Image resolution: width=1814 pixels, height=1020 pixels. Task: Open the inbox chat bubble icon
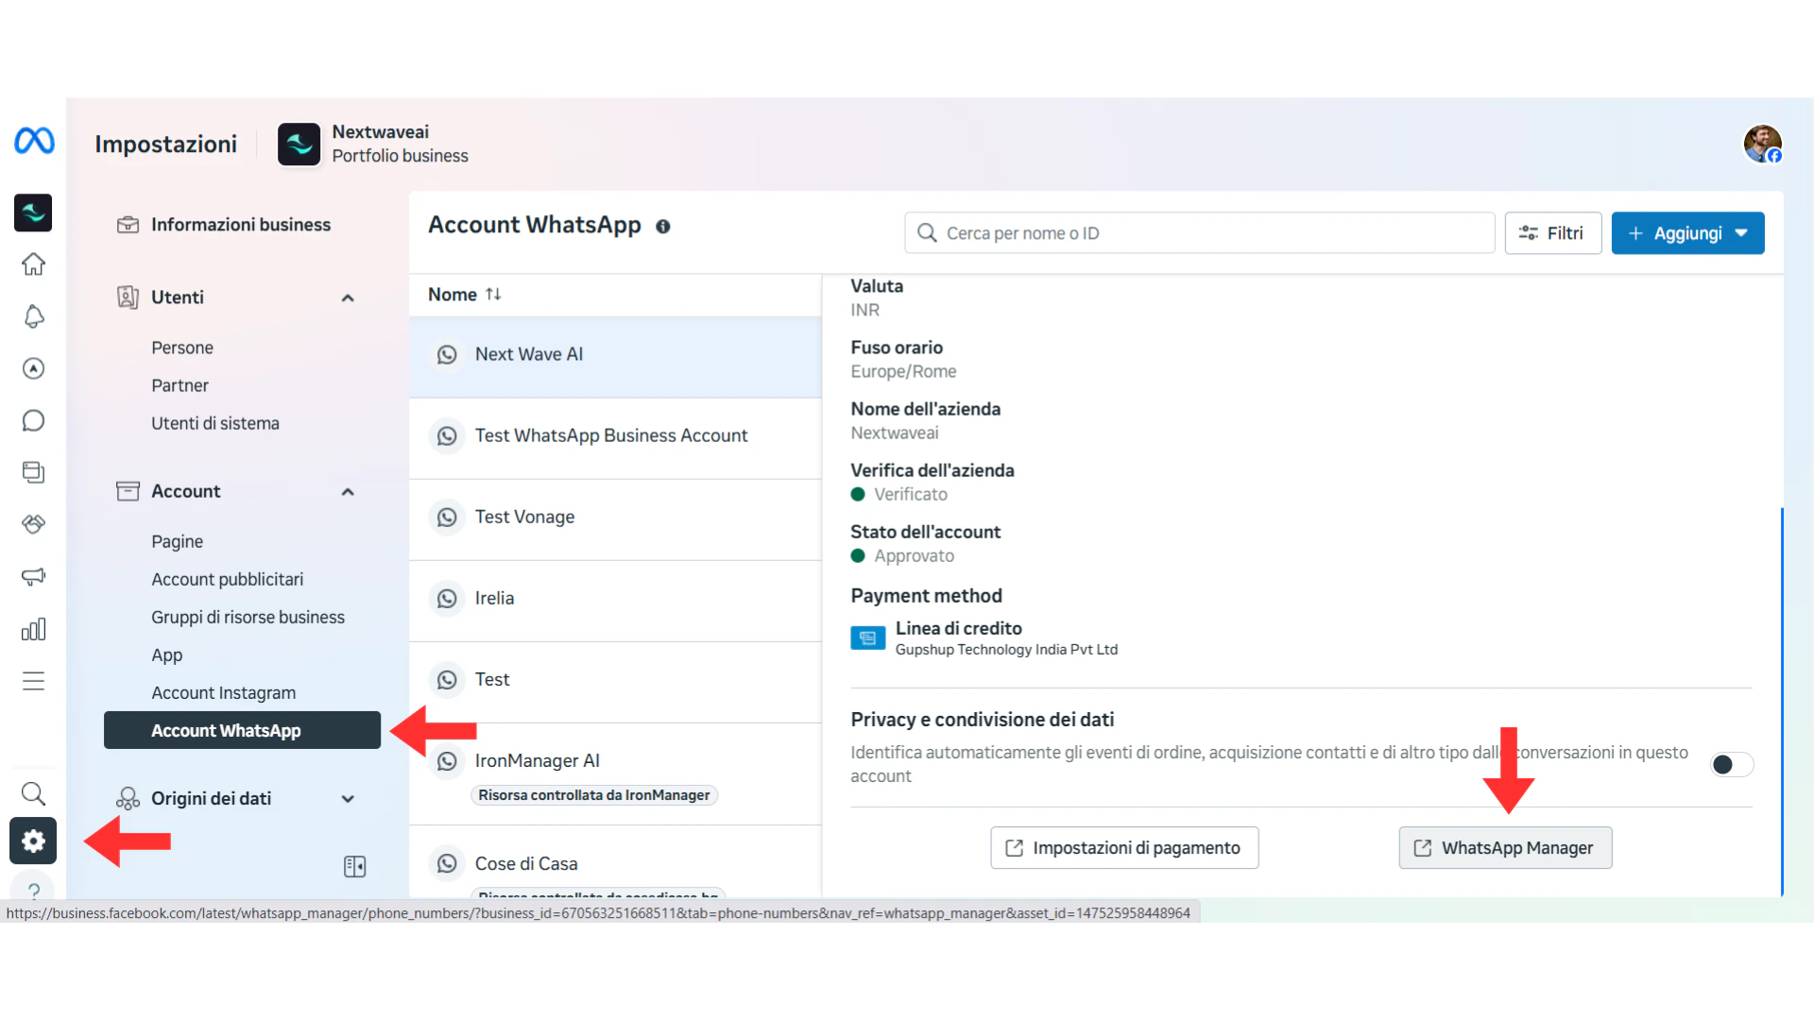tap(33, 420)
